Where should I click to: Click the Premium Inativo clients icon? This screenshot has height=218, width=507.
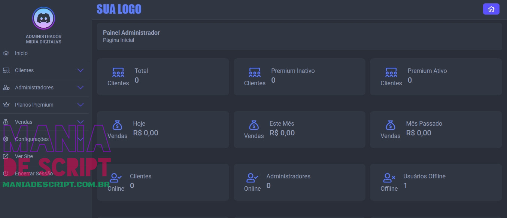click(255, 72)
